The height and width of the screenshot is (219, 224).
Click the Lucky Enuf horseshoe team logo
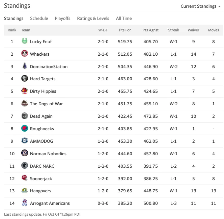coord(25,41)
